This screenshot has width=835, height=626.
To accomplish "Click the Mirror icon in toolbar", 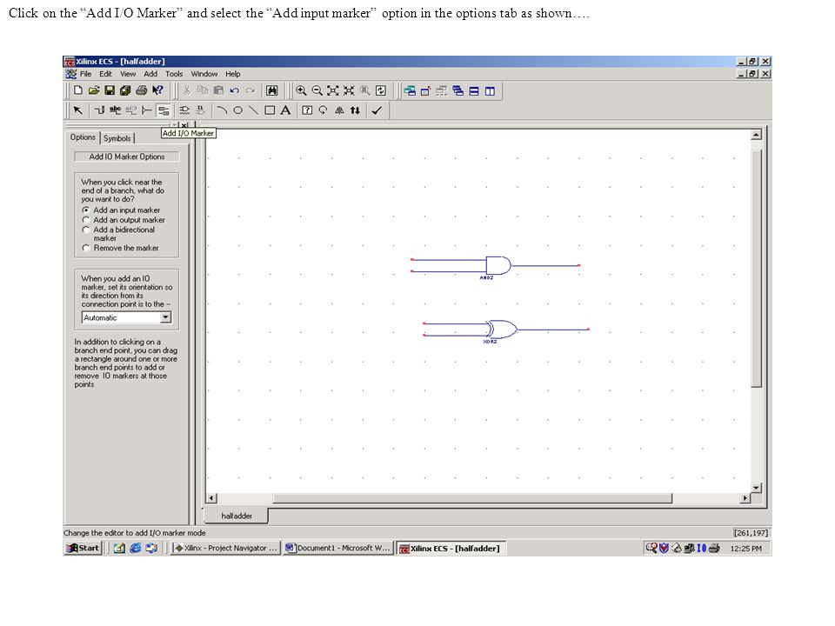I will (339, 110).
